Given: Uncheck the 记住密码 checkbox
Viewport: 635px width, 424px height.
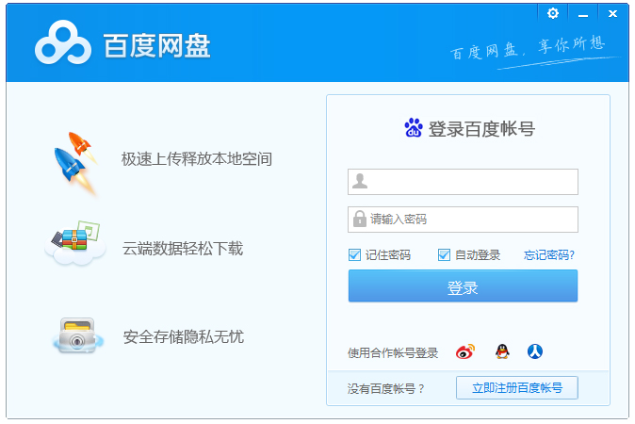Looking at the screenshot, I should (x=354, y=254).
